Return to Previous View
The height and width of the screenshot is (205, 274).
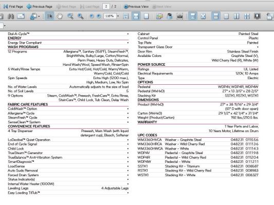click(x=136, y=7)
